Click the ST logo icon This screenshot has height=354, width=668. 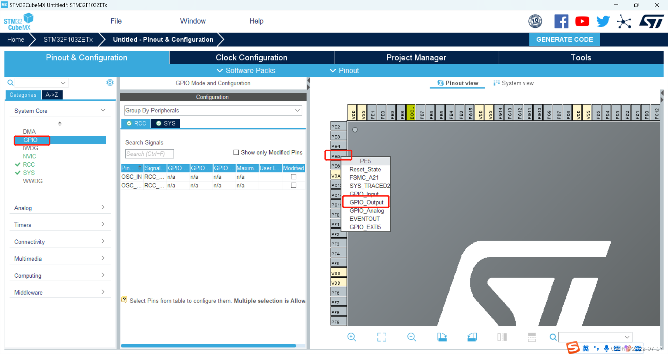click(651, 22)
